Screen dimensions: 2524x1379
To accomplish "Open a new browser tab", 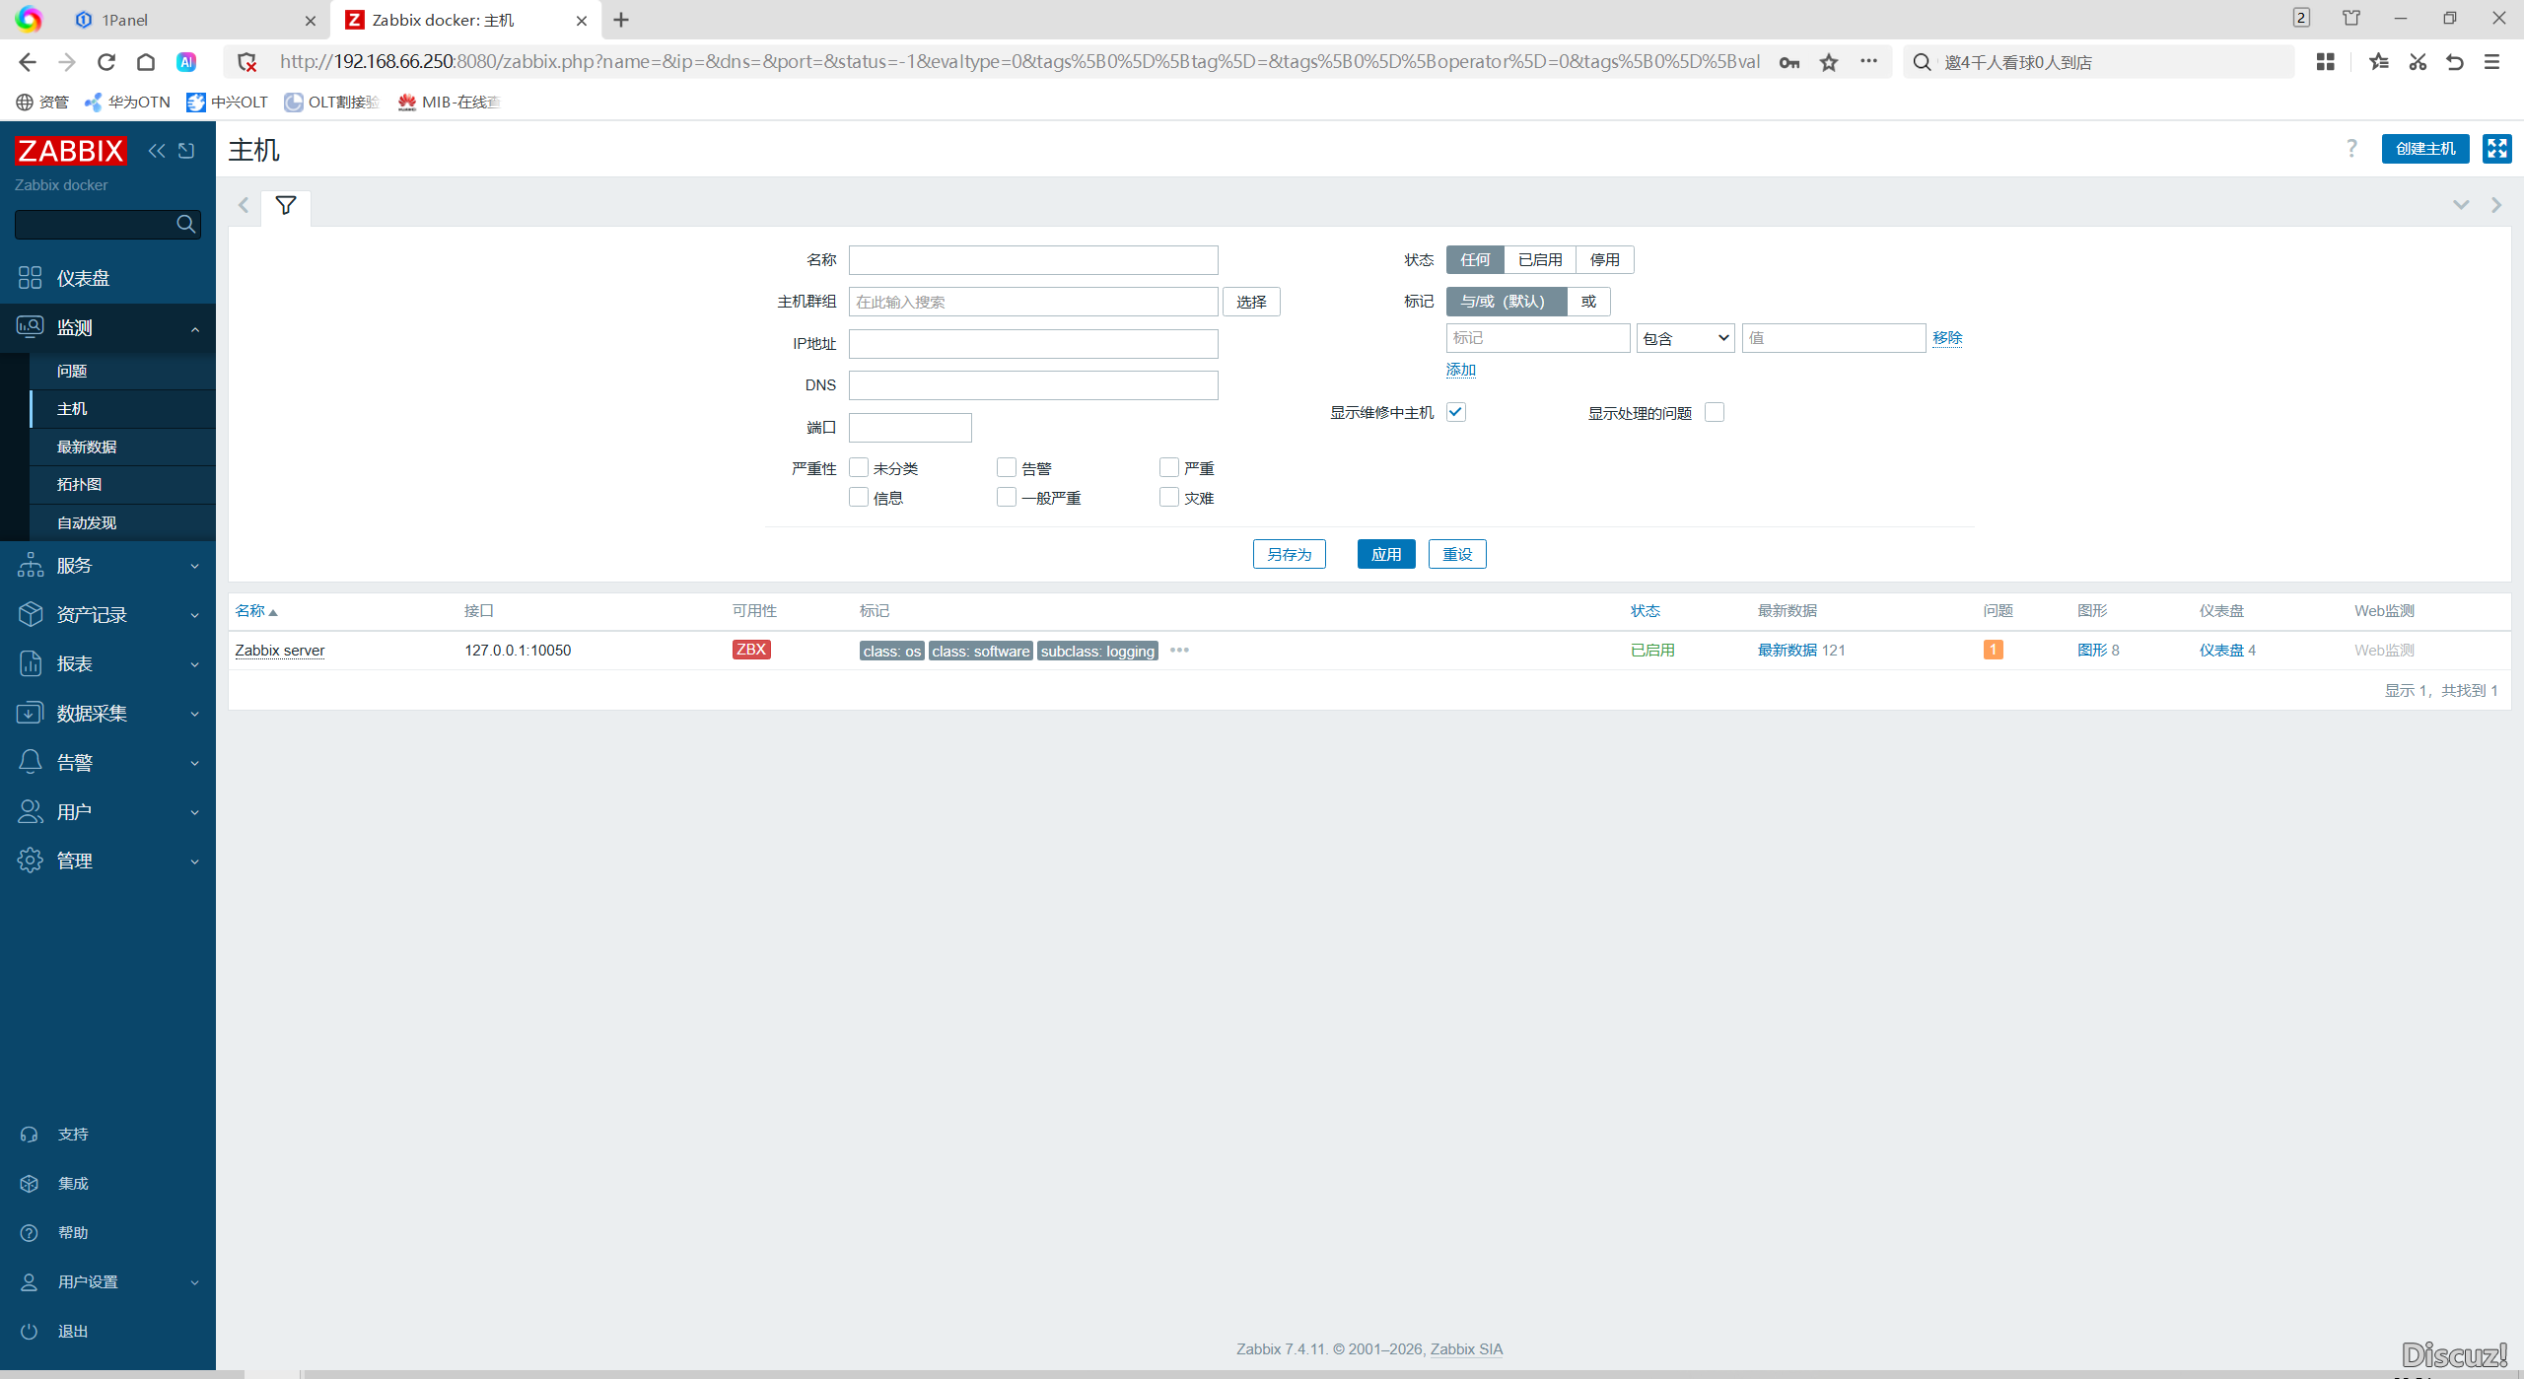I will 621,20.
